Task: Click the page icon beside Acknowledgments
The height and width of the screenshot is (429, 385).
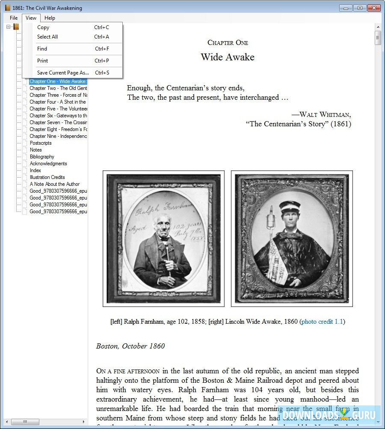Action: coord(24,164)
